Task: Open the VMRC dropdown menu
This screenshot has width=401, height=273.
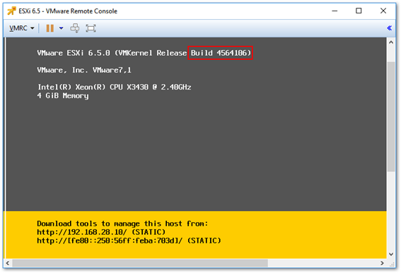Action: tap(21, 28)
